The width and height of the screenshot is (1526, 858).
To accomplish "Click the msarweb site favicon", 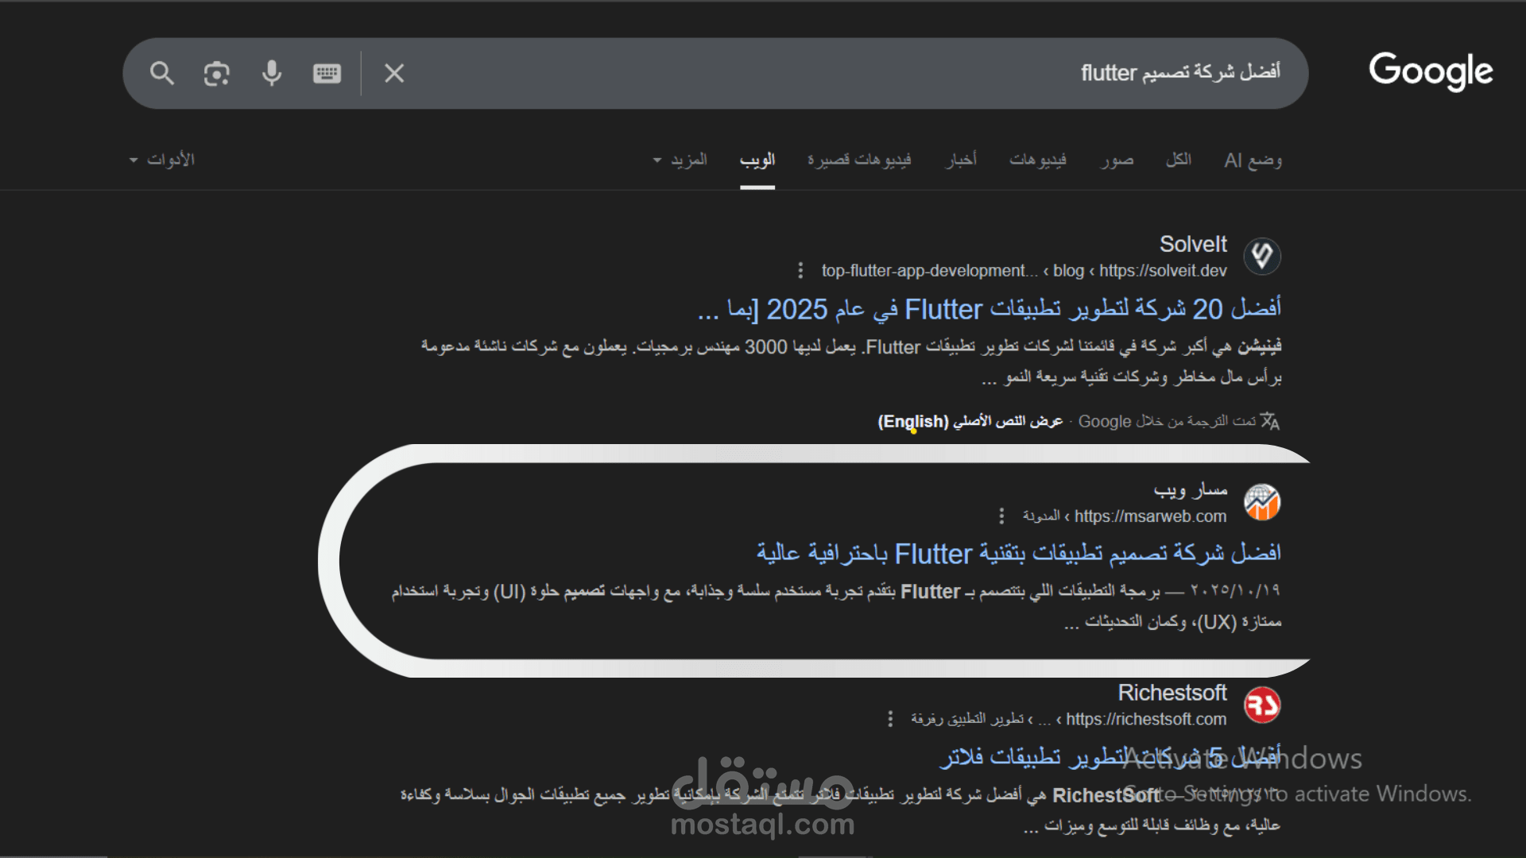I will click(x=1262, y=502).
